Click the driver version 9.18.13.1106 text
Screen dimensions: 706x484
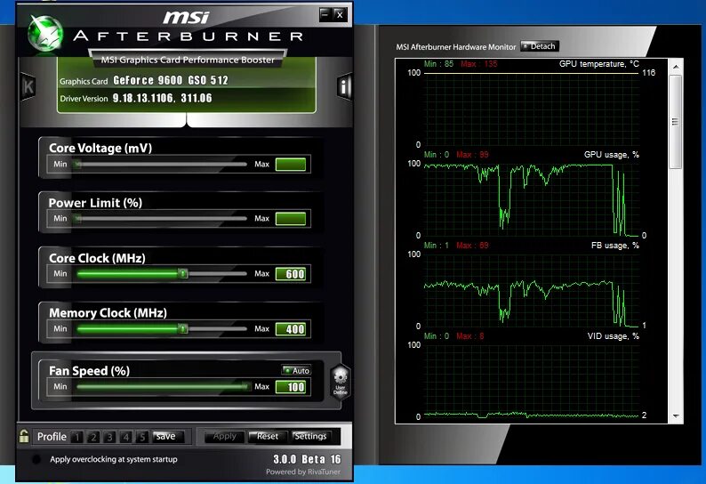pos(162,98)
